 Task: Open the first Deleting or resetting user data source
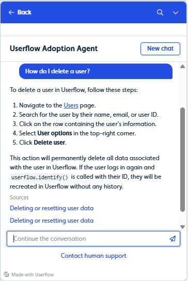tap(52, 208)
